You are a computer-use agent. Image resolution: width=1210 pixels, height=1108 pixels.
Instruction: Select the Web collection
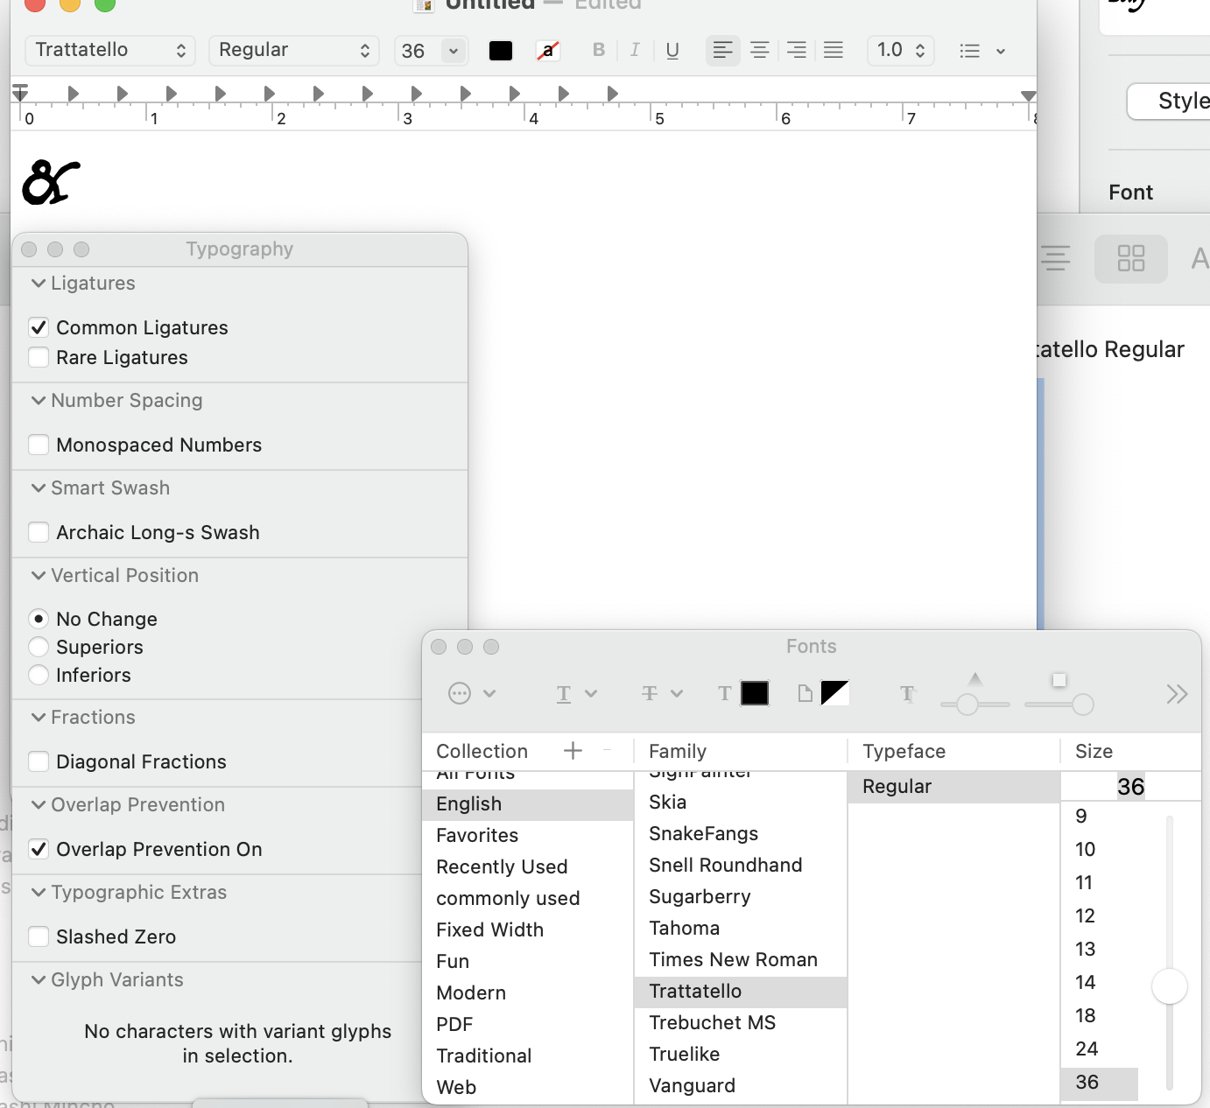tap(527, 1087)
